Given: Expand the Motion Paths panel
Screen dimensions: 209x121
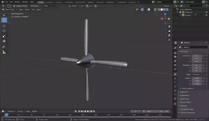Looking at the screenshot, I should 186,102.
